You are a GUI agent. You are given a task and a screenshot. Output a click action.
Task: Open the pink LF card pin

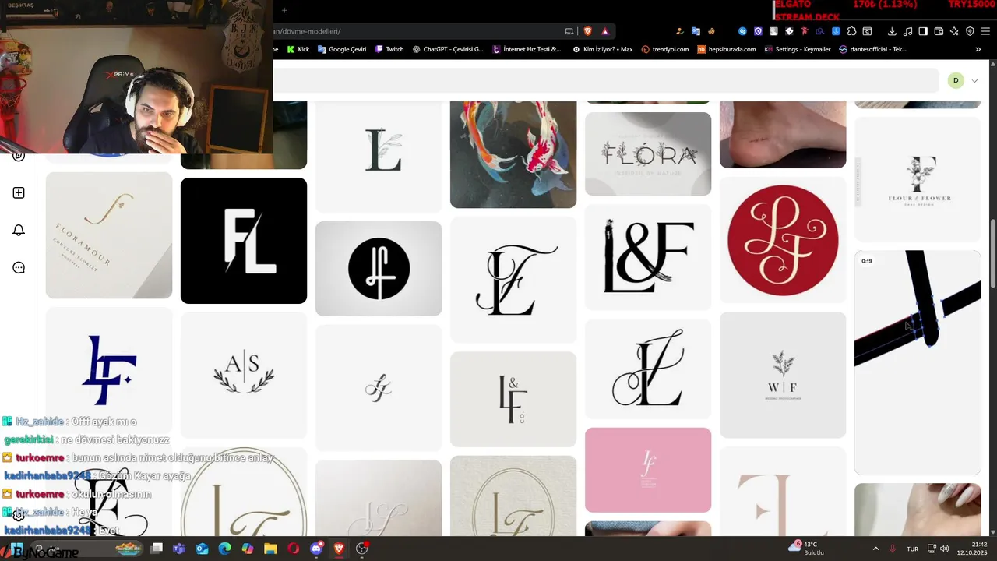click(x=648, y=470)
